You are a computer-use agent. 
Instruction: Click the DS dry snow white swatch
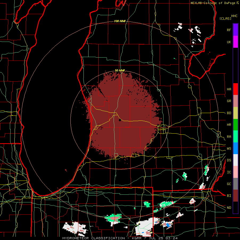coord(235,160)
